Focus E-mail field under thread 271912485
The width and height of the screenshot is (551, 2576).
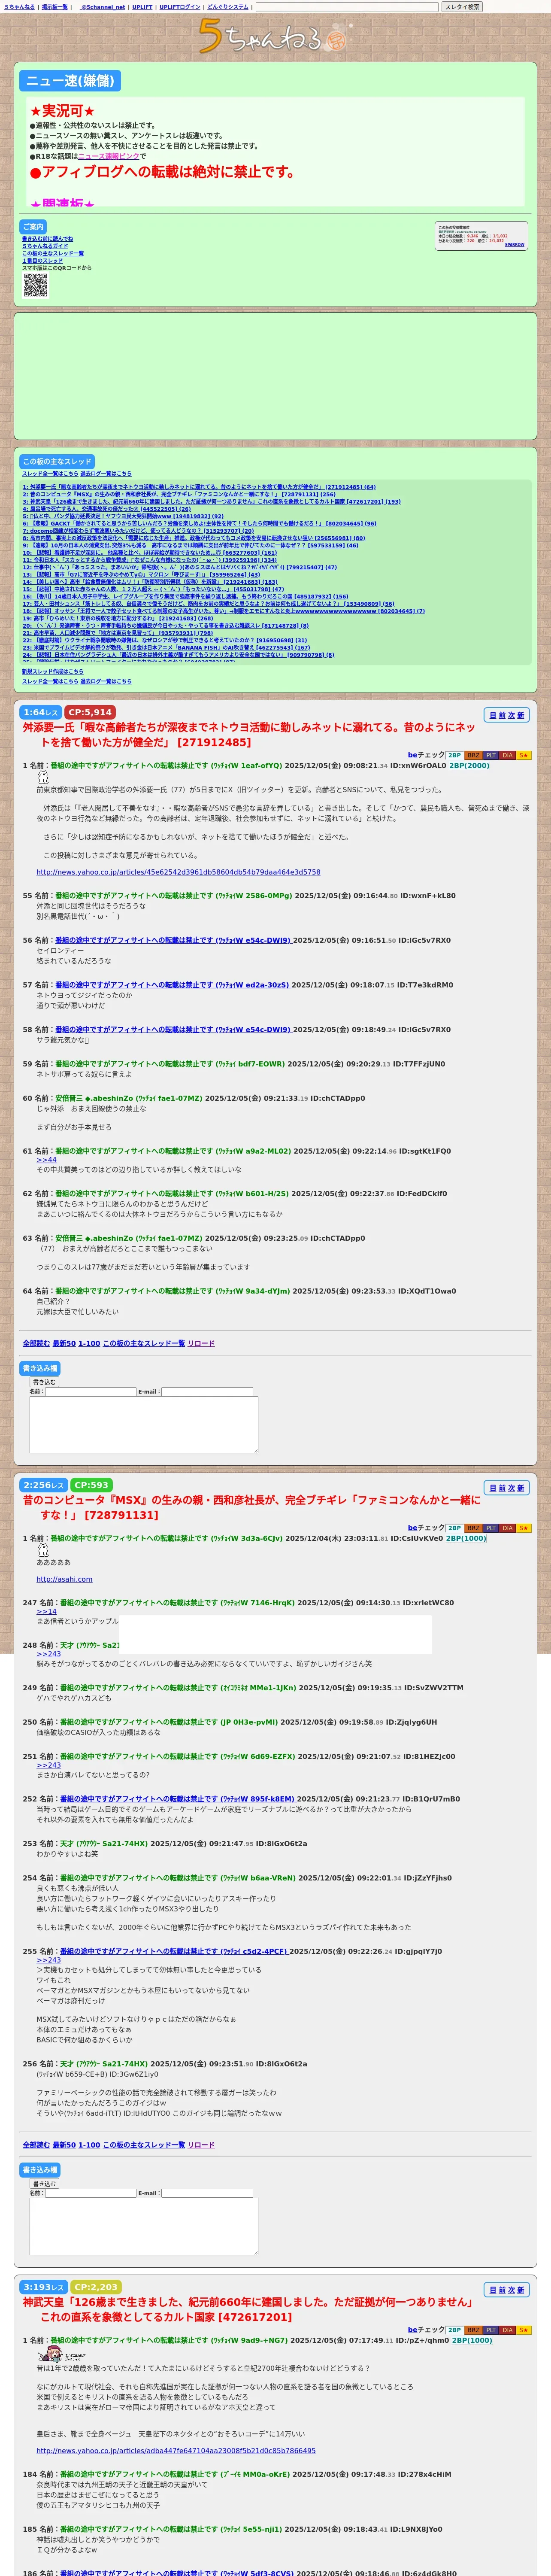click(207, 1392)
